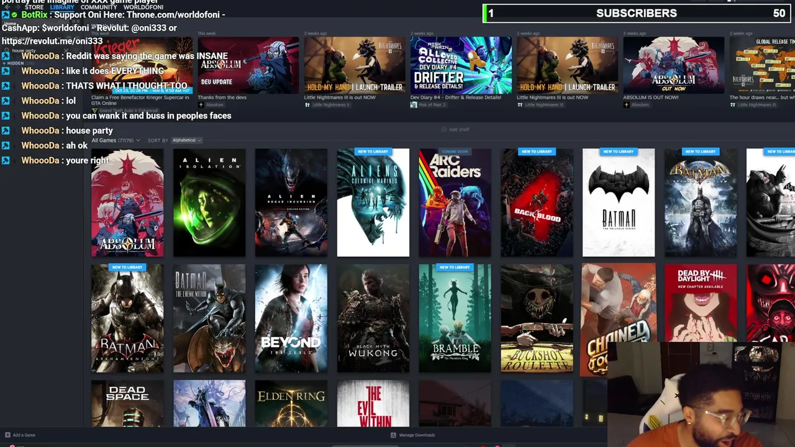The height and width of the screenshot is (447, 795).
Task: Open the ABSOLUM OUT NOW news card
Action: click(673, 65)
